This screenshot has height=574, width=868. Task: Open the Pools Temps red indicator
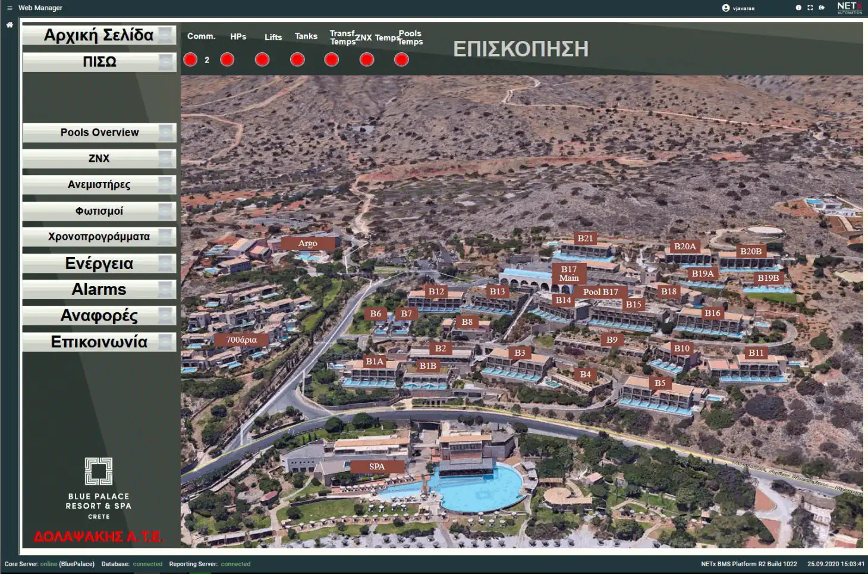click(x=402, y=59)
